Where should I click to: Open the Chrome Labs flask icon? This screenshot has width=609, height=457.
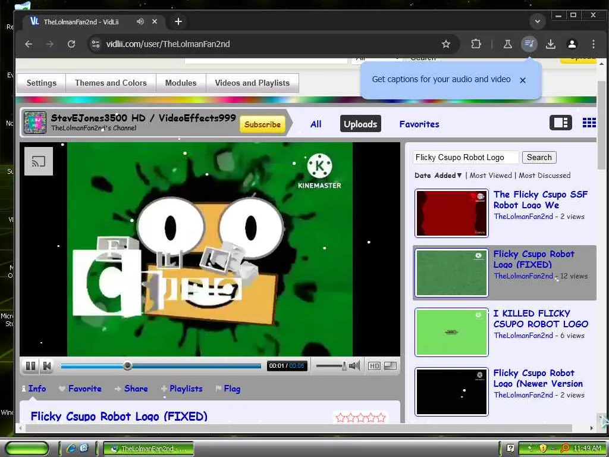(508, 44)
